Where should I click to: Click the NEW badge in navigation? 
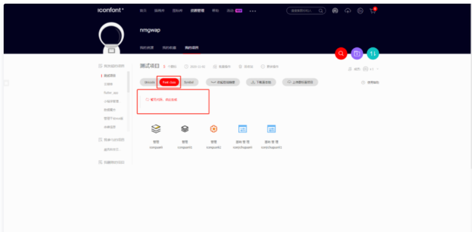(x=238, y=11)
